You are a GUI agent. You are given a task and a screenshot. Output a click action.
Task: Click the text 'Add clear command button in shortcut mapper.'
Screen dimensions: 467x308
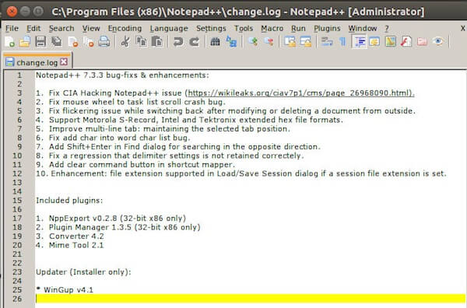click(x=142, y=165)
